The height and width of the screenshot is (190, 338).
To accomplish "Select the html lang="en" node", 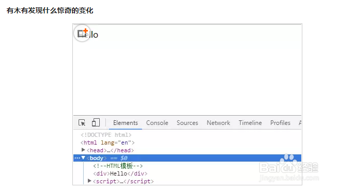I will coord(107,142).
